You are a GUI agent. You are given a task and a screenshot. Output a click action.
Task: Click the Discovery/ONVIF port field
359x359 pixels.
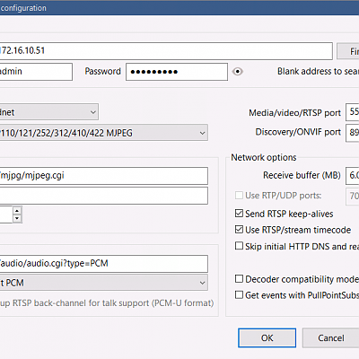click(353, 132)
